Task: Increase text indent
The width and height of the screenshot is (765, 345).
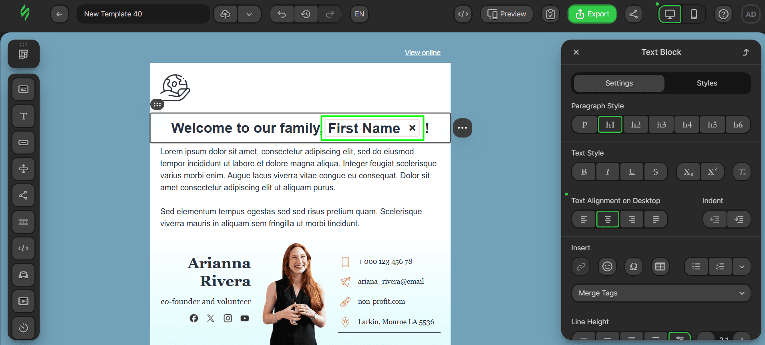Action: click(739, 219)
